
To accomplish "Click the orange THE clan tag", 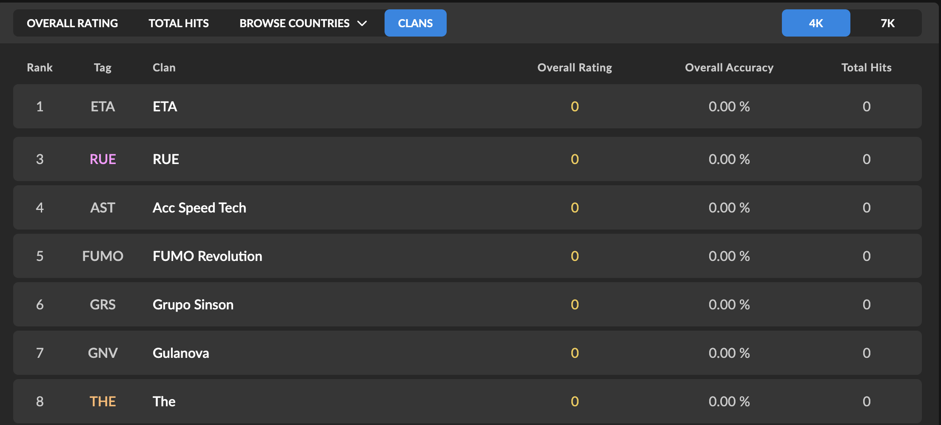I will click(103, 402).
